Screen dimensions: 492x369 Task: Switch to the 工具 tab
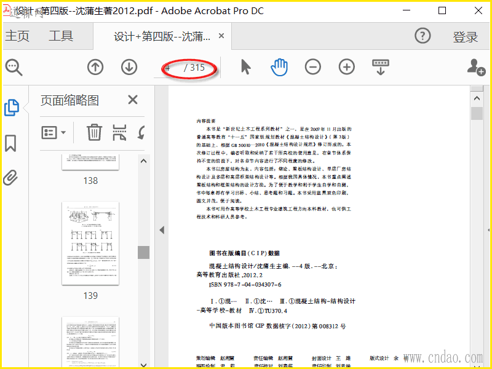click(x=61, y=36)
